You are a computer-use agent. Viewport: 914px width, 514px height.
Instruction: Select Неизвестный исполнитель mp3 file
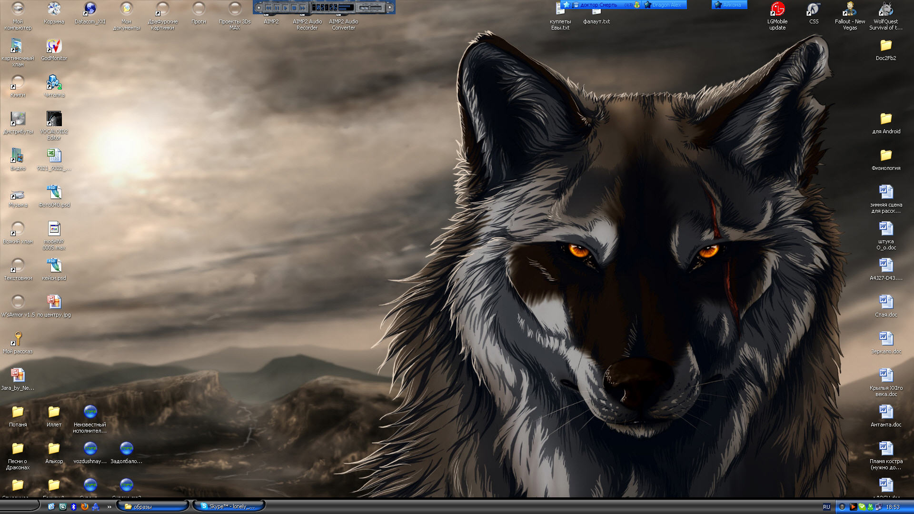[90, 419]
